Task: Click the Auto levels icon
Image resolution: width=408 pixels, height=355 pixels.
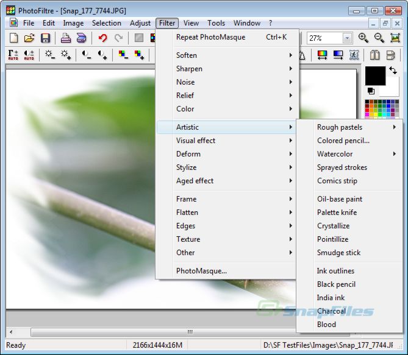Action: coord(13,55)
